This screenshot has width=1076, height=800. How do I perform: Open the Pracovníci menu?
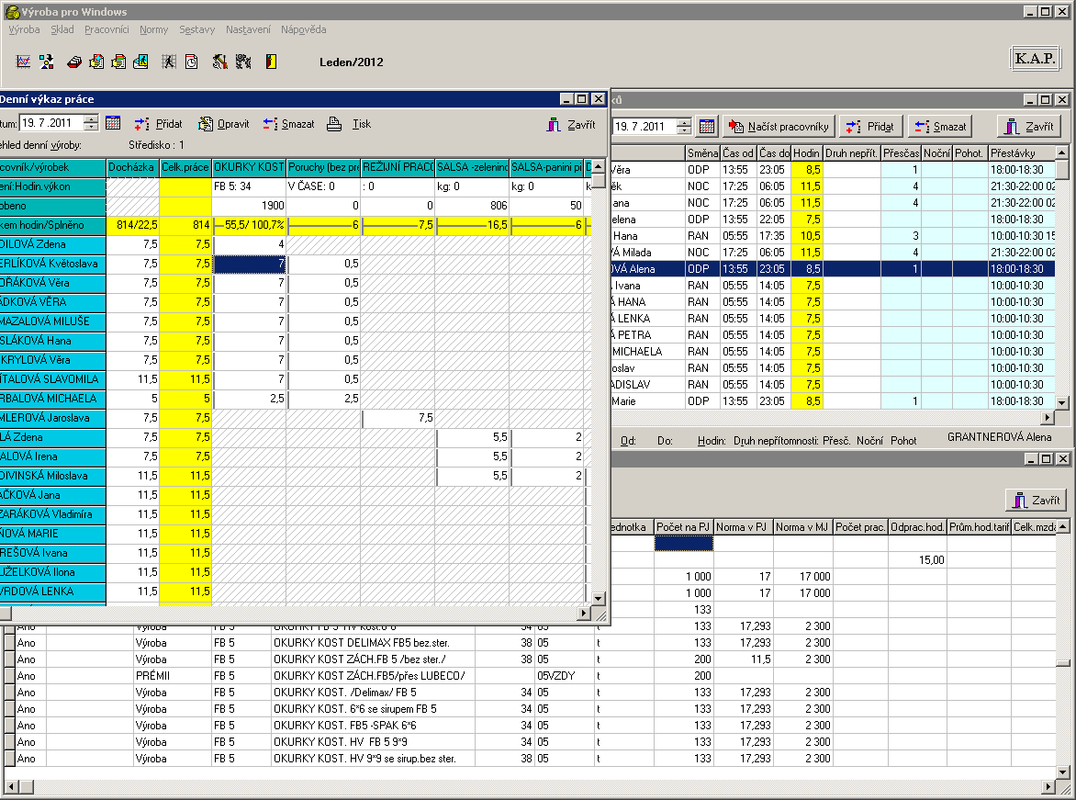pyautogui.click(x=107, y=29)
